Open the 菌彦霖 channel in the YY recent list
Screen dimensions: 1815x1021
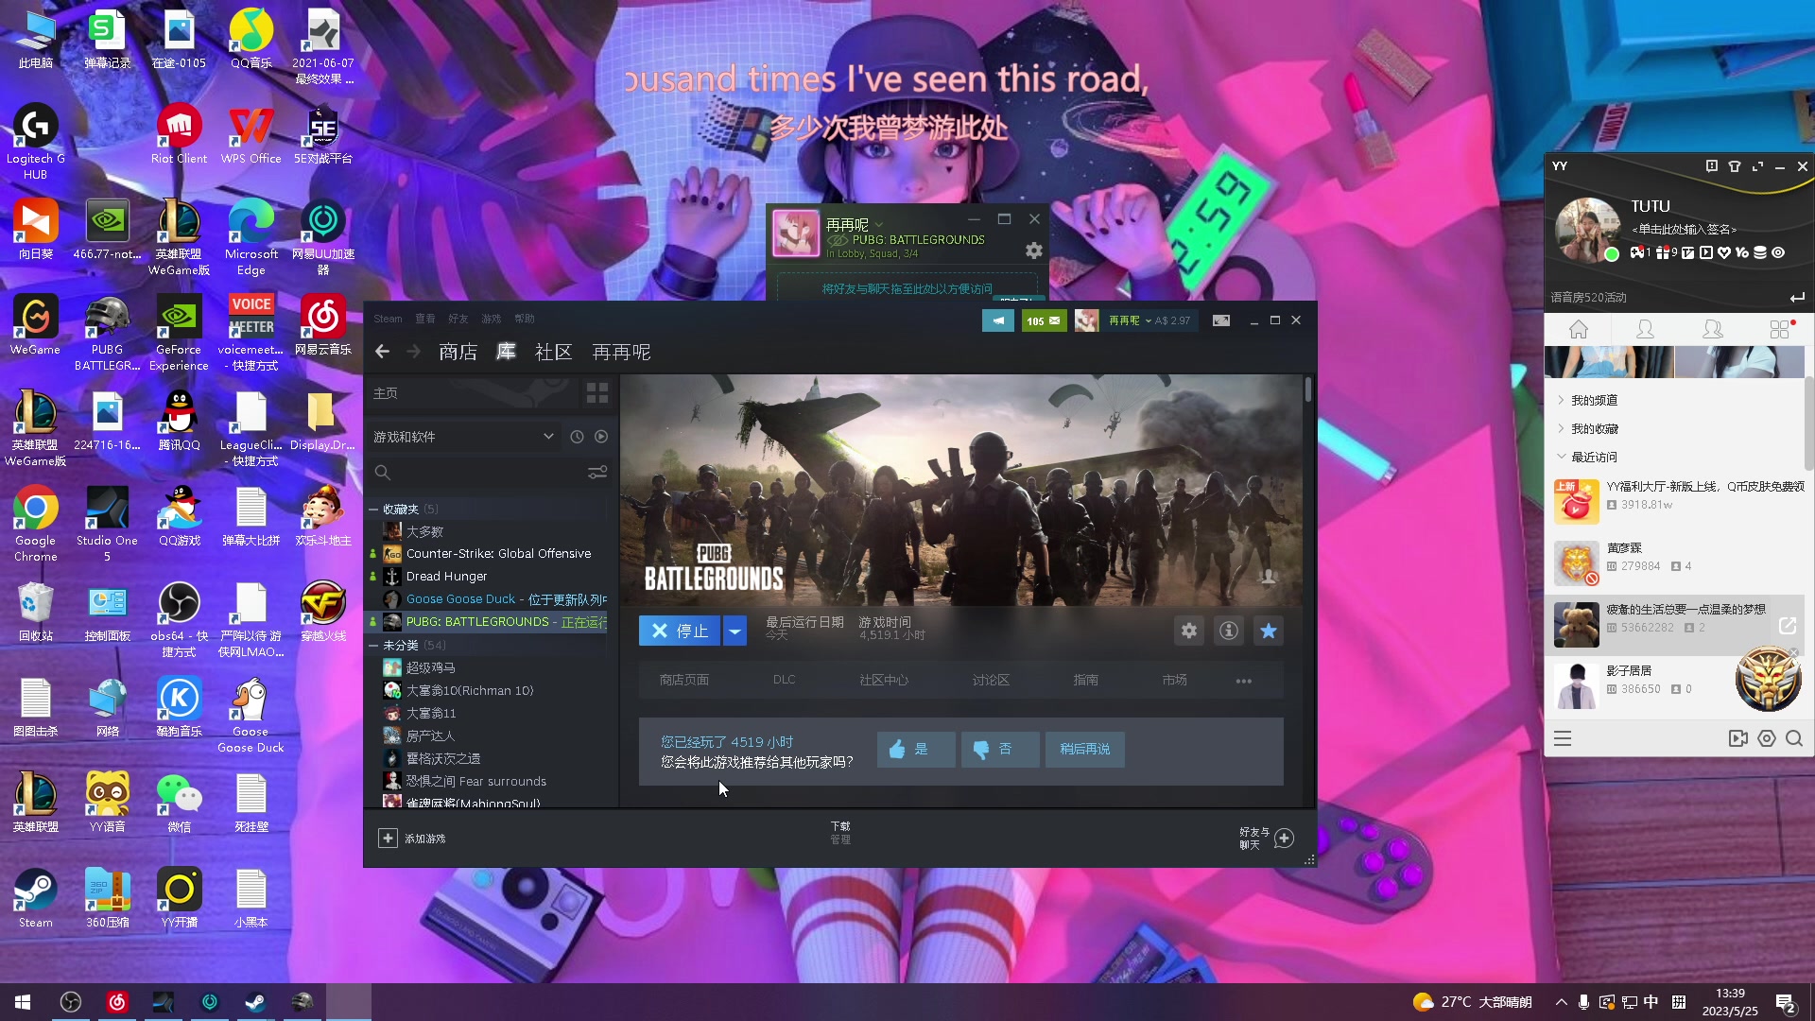pos(1676,562)
